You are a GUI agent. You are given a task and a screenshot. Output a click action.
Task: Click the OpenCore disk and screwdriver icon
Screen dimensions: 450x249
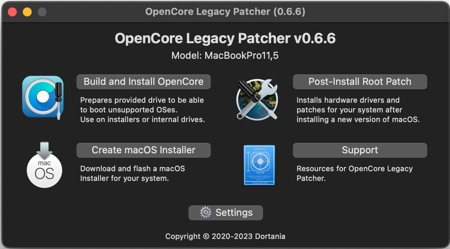(x=43, y=97)
